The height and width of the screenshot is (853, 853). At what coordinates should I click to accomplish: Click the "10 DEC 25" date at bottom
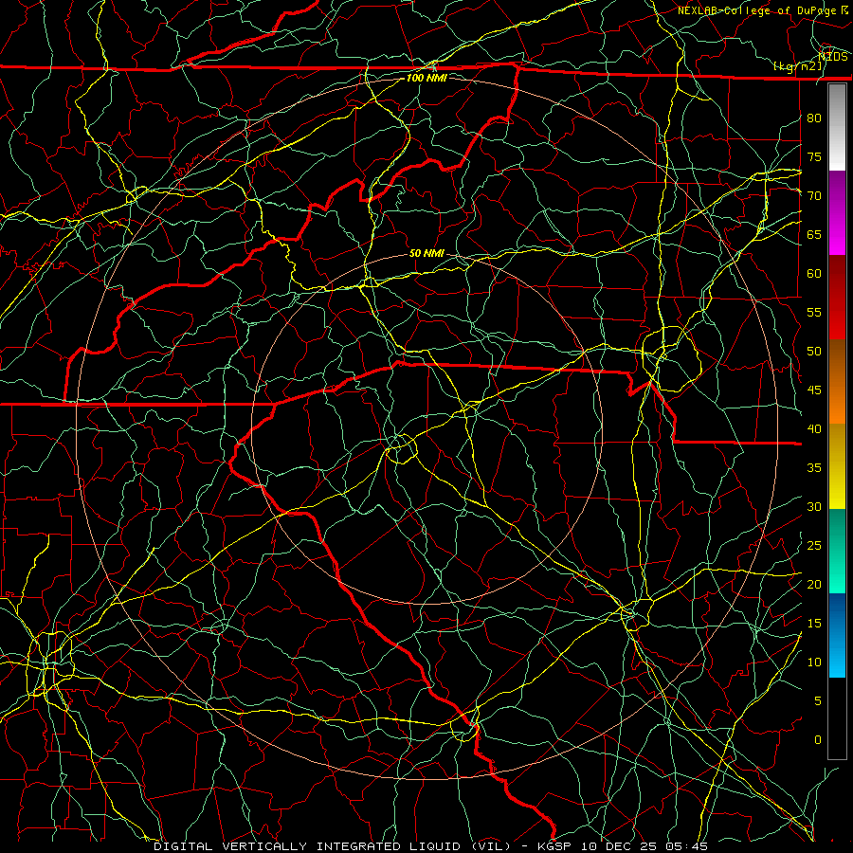[620, 846]
